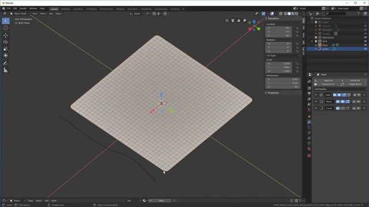Open the Render properties tab icon
Viewport: 369px width, 207px height.
309,88
